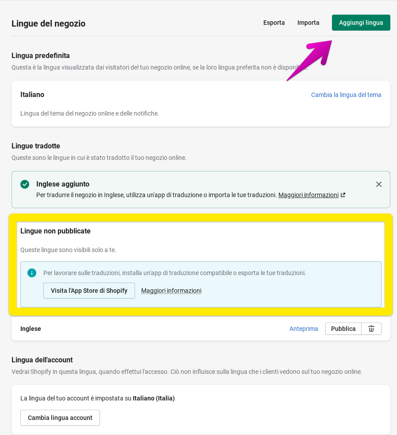This screenshot has width=397, height=435.
Task: Publish the Inglese language
Action: 343,329
